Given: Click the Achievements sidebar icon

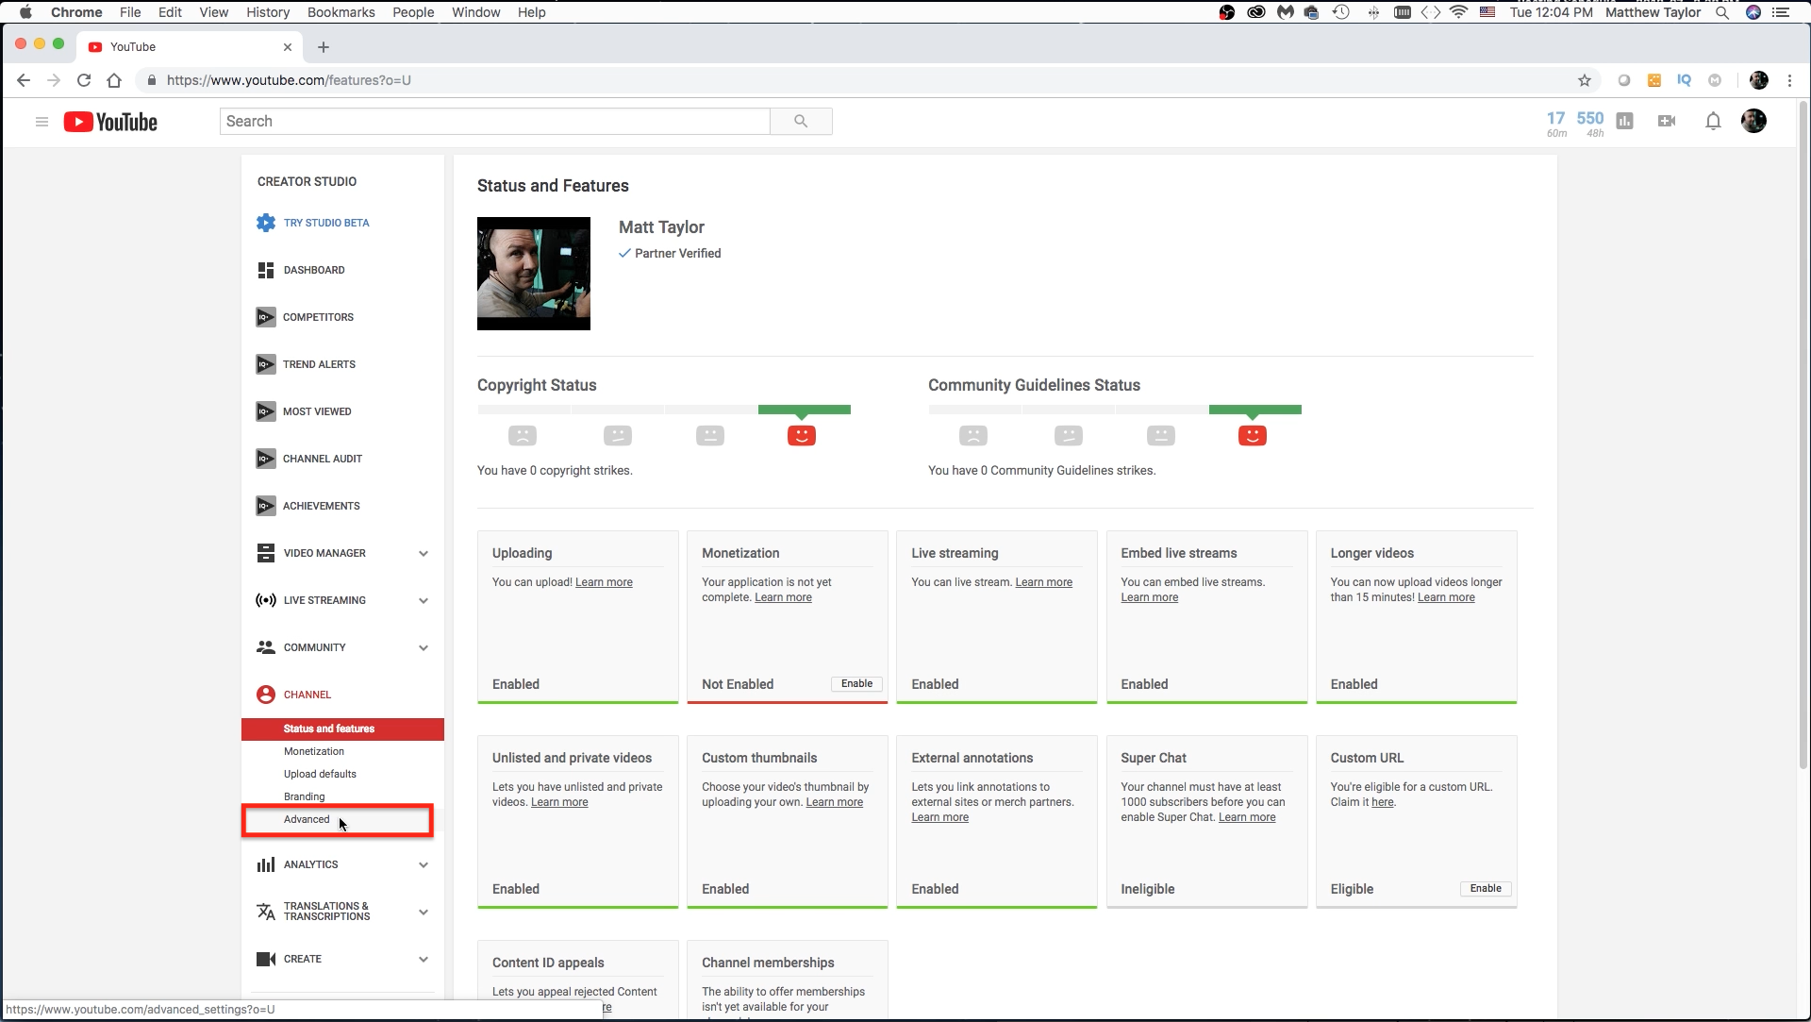Looking at the screenshot, I should (266, 506).
